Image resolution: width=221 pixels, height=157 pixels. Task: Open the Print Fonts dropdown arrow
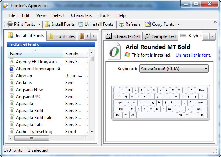[39, 24]
